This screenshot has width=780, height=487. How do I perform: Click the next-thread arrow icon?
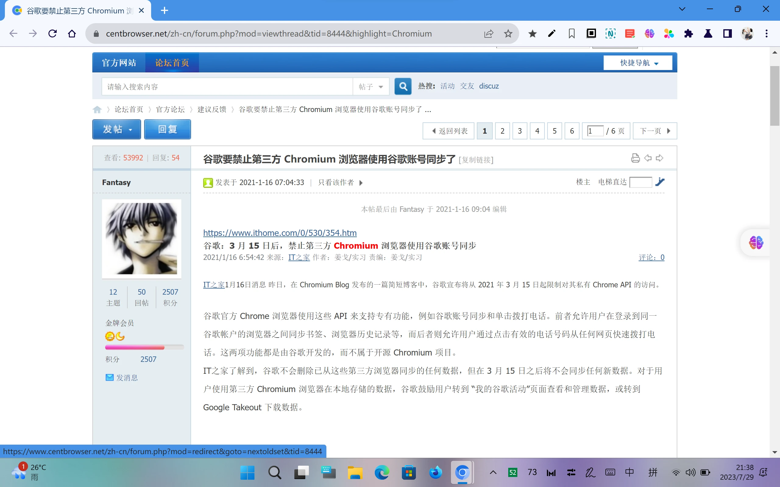pyautogui.click(x=659, y=158)
